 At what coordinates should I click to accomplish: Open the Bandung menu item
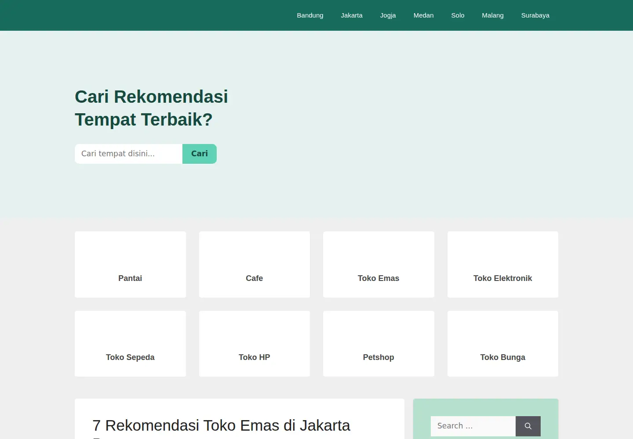(x=310, y=15)
